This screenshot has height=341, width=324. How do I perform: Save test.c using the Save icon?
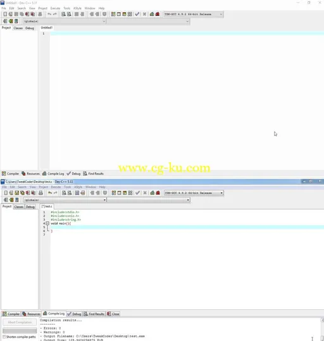[16, 193]
